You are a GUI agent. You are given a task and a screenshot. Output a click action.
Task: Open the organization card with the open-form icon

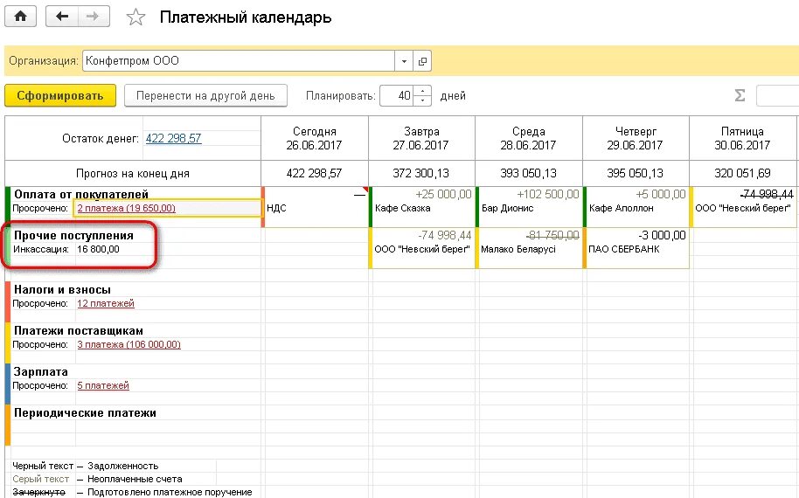(422, 61)
